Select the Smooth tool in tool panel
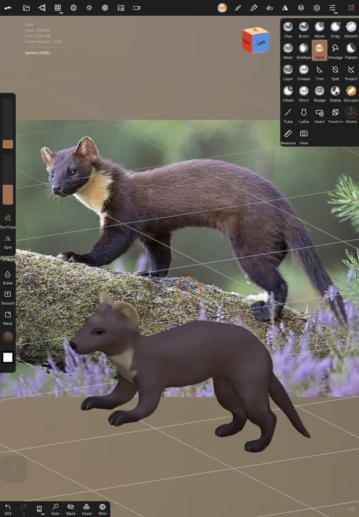This screenshot has width=359, height=517. pos(351,29)
